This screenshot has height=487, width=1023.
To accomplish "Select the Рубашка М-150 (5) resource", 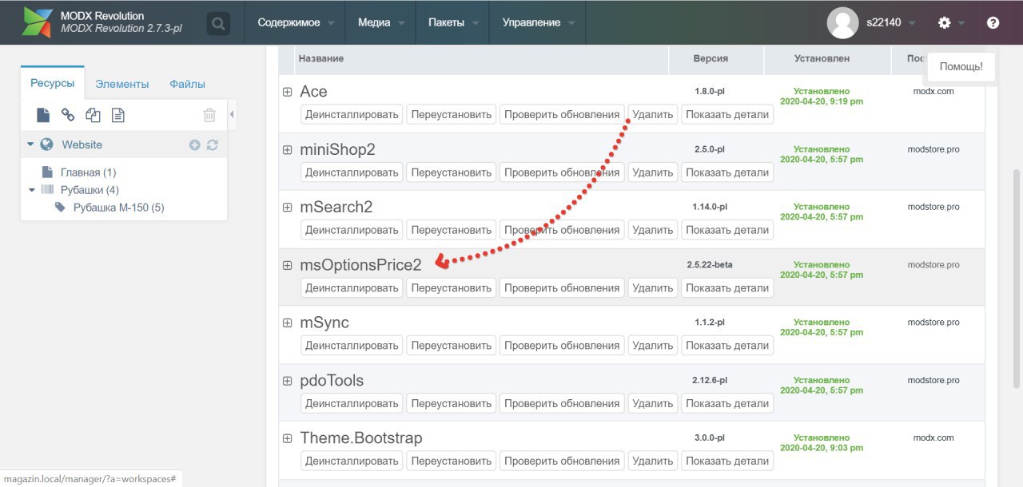I will tap(119, 208).
